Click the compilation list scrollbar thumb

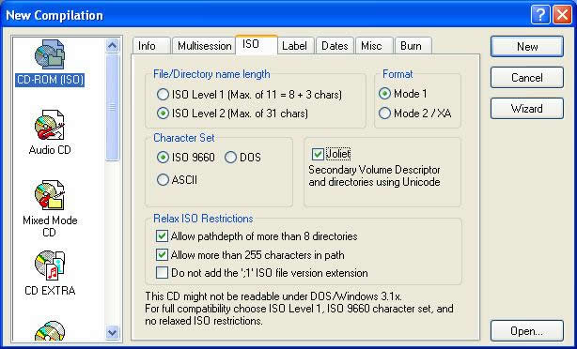112,107
